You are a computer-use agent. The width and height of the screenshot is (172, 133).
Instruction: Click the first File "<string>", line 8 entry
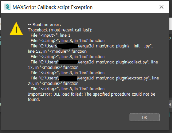coord(68,41)
